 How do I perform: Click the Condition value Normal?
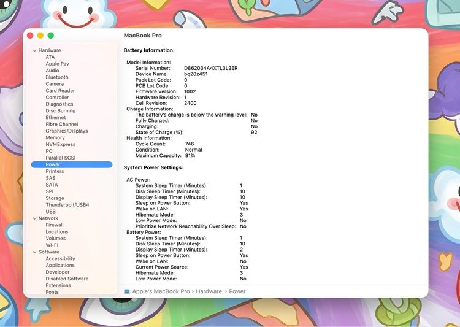point(193,150)
